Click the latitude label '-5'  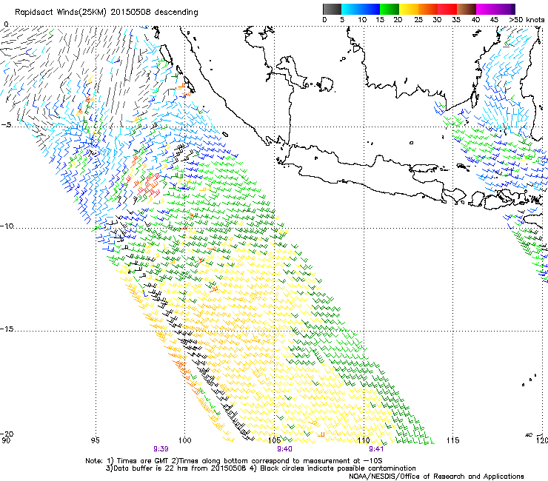[x=7, y=125]
